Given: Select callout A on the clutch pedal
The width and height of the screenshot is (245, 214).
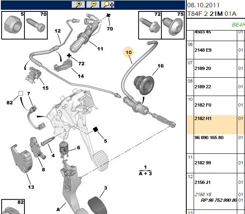Looking at the screenshot, I should coord(58,210).
